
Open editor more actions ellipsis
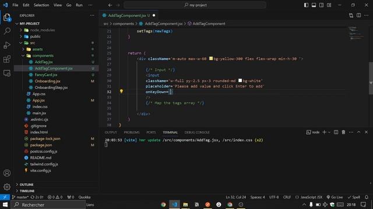click(367, 16)
